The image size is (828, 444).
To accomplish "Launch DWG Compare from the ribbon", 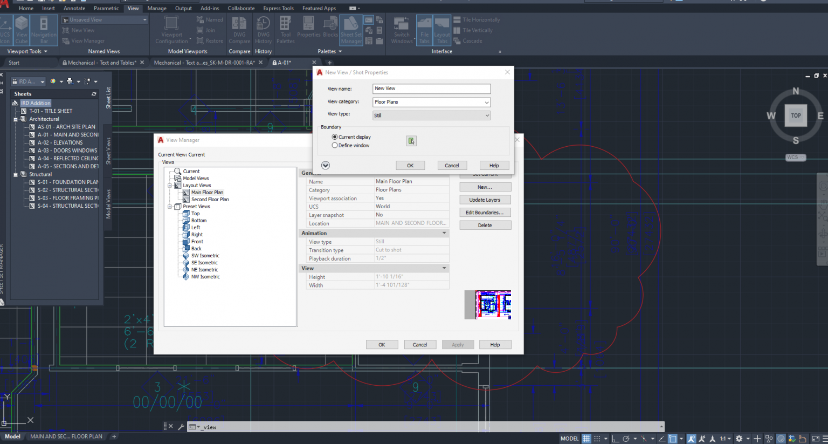I will click(239, 30).
